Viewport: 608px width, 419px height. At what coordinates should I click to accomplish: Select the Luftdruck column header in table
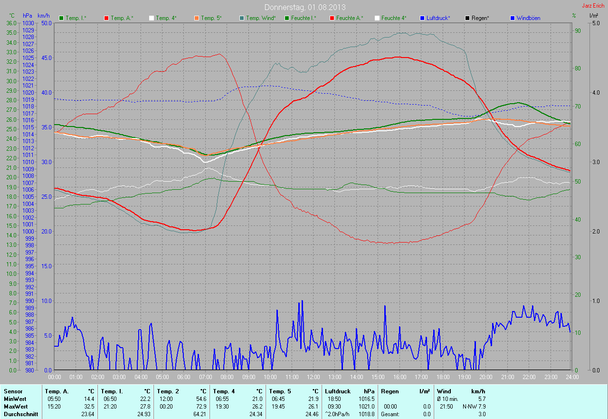click(337, 391)
